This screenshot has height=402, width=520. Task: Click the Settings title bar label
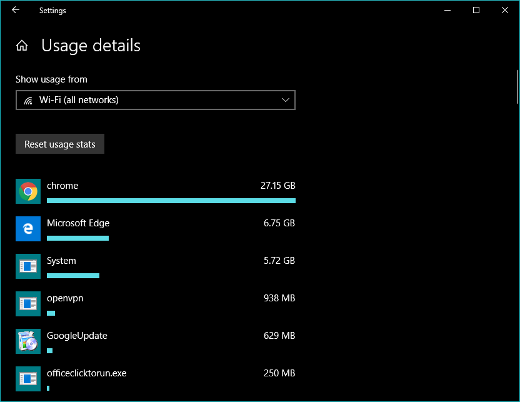click(52, 10)
